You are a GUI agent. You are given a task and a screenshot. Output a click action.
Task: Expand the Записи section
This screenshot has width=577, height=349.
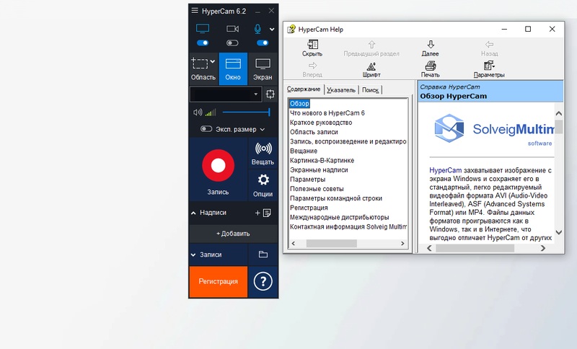pyautogui.click(x=193, y=255)
